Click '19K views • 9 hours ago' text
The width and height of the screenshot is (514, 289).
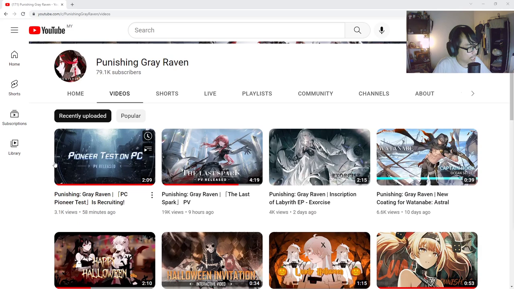point(188,212)
